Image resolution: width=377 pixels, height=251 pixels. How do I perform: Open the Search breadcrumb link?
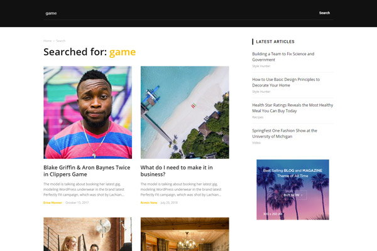60,41
